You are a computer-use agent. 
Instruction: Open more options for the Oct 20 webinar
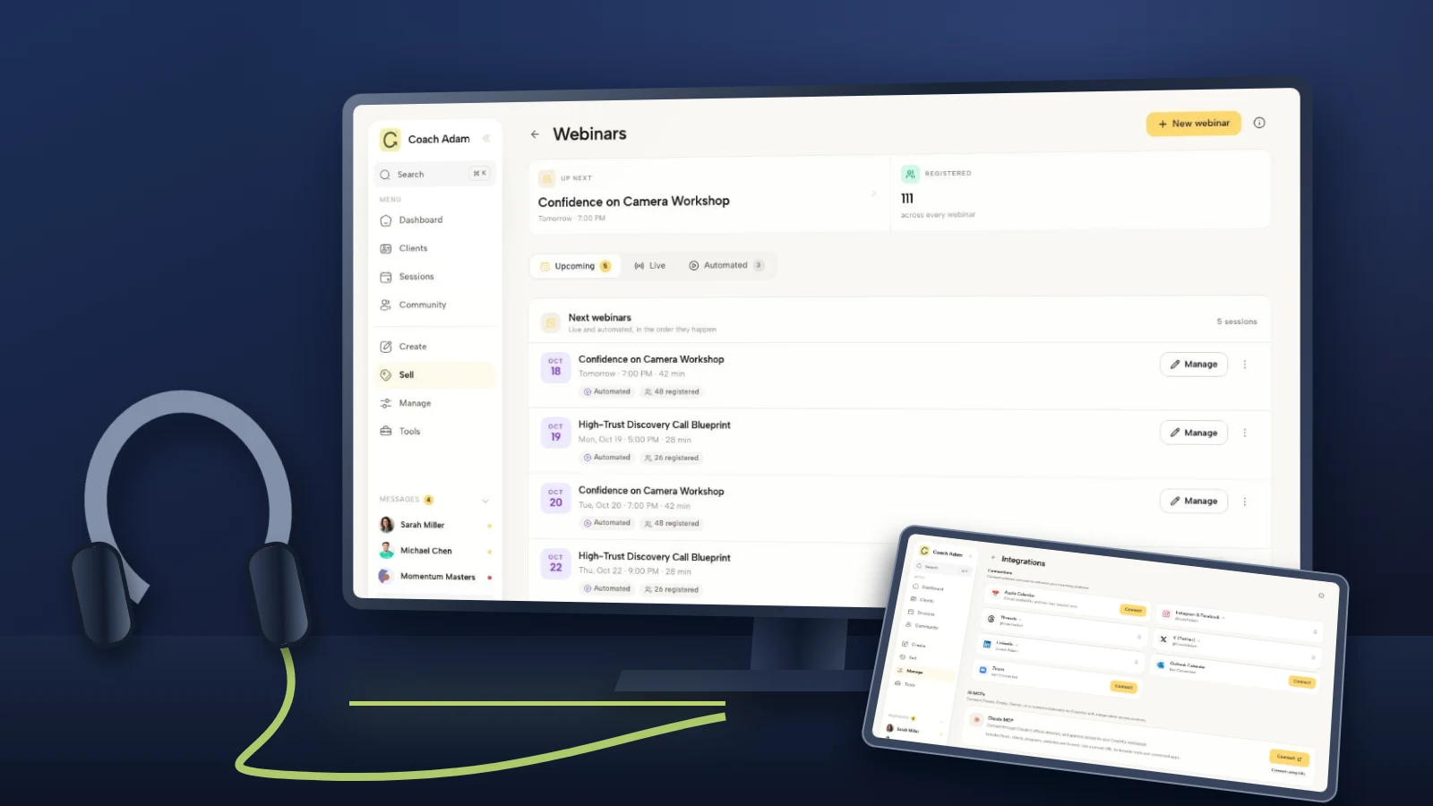(x=1245, y=502)
